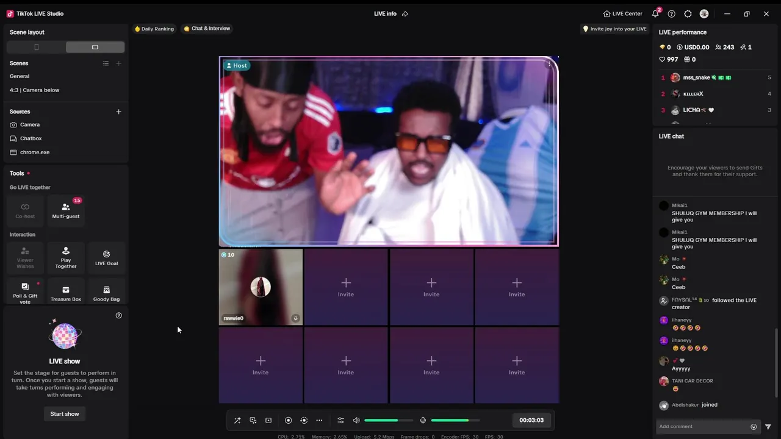
Task: Click the share arrow next to LIVE info
Action: [x=405, y=13]
